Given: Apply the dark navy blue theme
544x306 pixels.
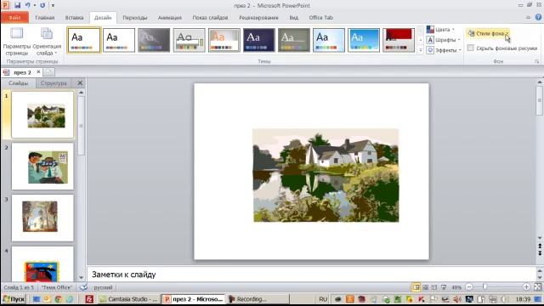Looking at the screenshot, I should 258,40.
